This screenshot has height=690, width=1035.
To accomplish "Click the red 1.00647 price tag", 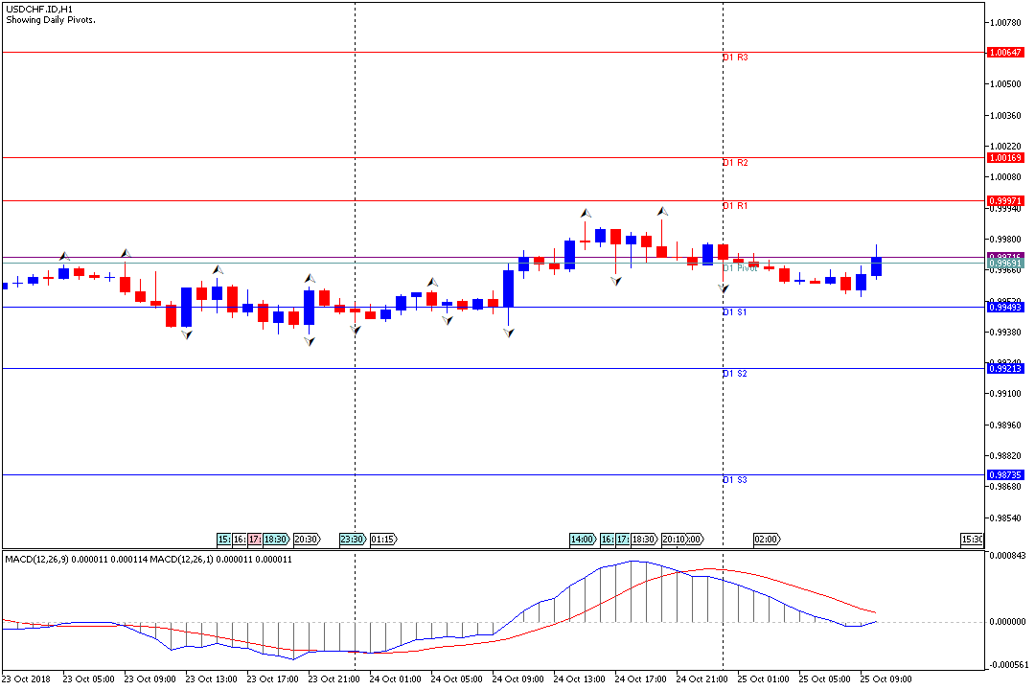I will click(1005, 52).
